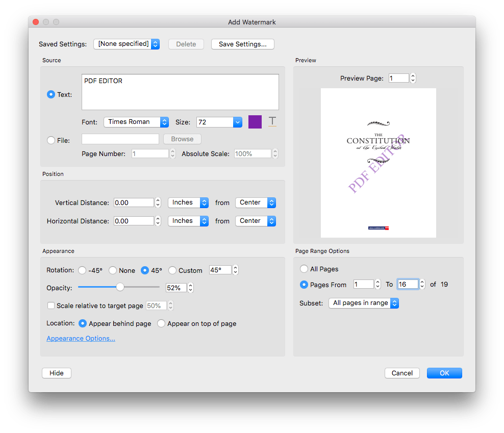Click the custom rotation stepper
Image resolution: width=504 pixels, height=433 pixels.
click(236, 270)
